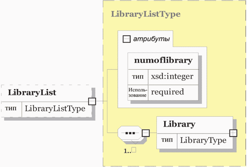This screenshot has height=167, width=247.
Task: Select the sequence compositor octagon icon
Action: [130, 133]
